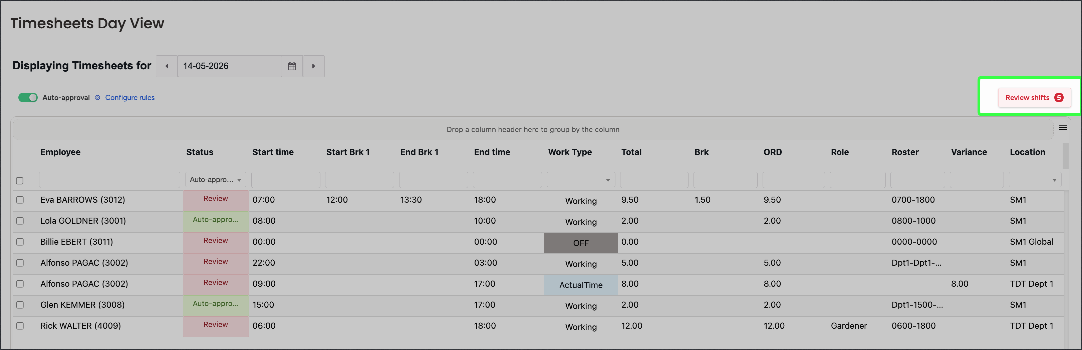The image size is (1082, 350).
Task: Open the Work Type filter dropdown
Action: [580, 180]
